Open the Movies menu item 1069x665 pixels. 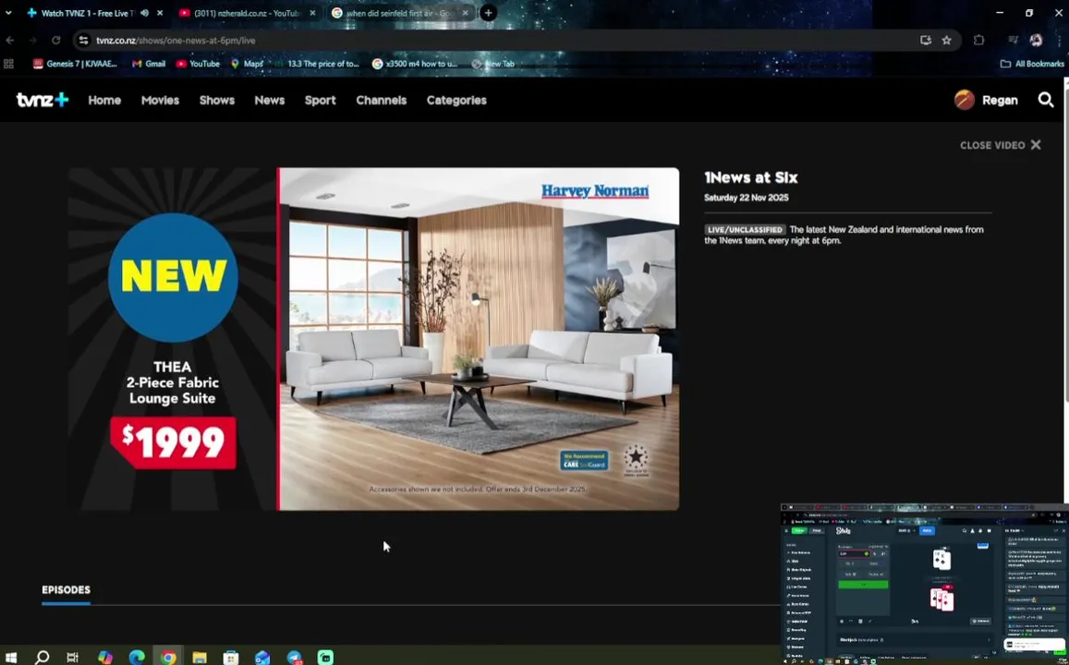point(160,100)
